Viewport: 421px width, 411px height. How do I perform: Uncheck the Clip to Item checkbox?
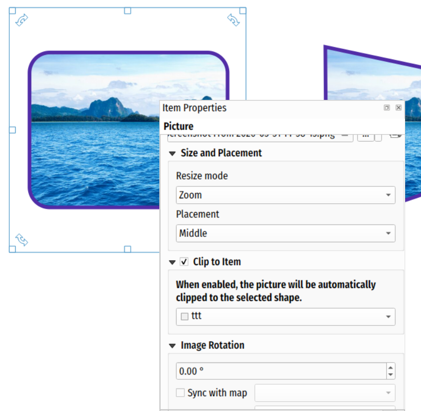184,262
